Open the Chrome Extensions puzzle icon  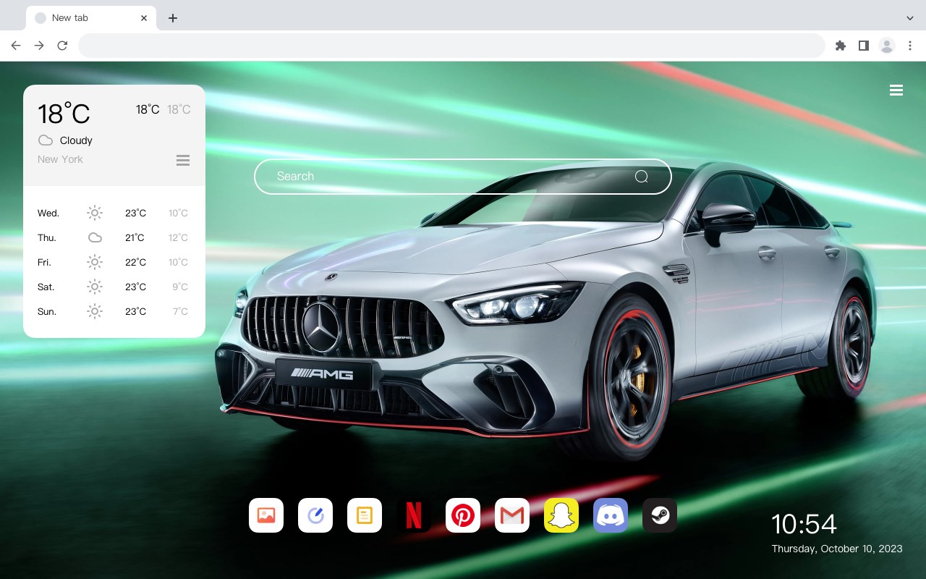tap(840, 46)
